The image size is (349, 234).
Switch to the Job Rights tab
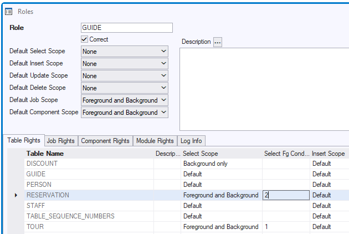[x=60, y=141]
